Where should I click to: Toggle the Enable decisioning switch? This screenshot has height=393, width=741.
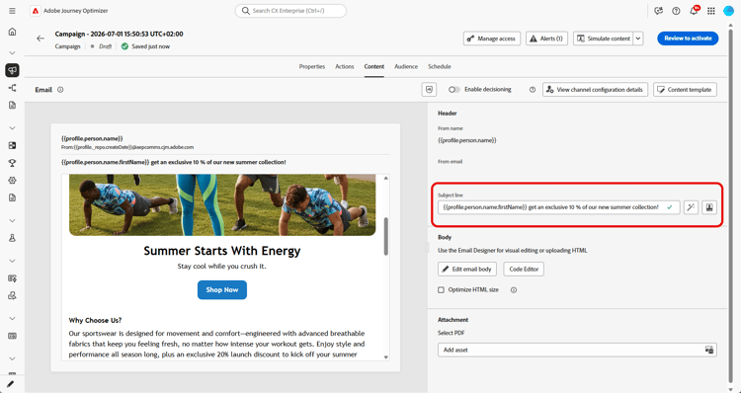tap(454, 90)
